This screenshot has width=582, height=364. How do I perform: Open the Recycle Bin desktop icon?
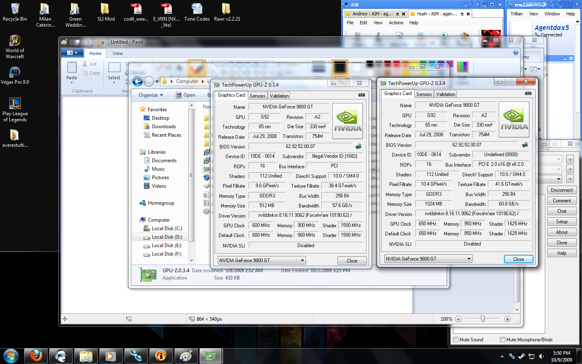coord(15,13)
